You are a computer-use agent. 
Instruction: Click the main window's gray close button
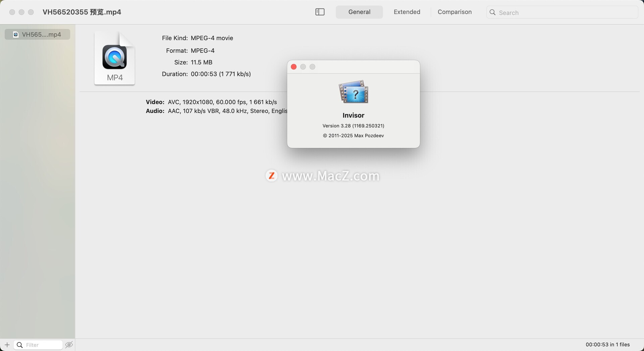coord(12,12)
